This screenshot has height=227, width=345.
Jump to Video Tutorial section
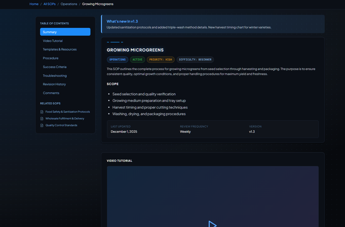click(x=53, y=41)
